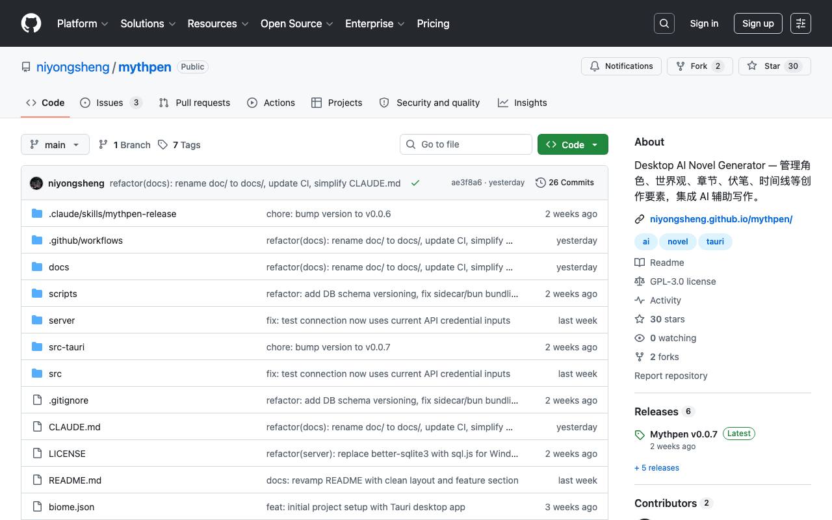Image resolution: width=832 pixels, height=520 pixels.
Task: Star the mythpen repository
Action: tap(775, 66)
